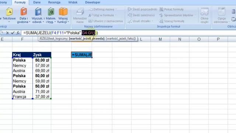Switch to the Widok tab
The height and width of the screenshot is (133, 236).
[73, 3]
